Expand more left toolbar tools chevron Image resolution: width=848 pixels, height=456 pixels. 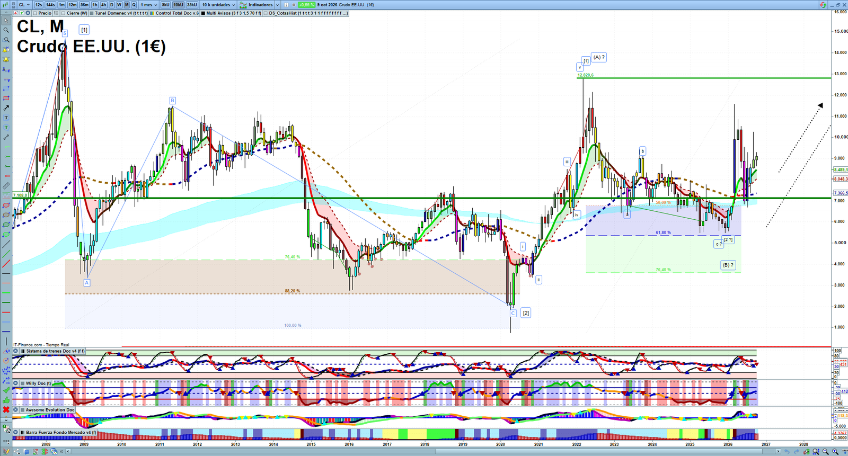[6, 420]
